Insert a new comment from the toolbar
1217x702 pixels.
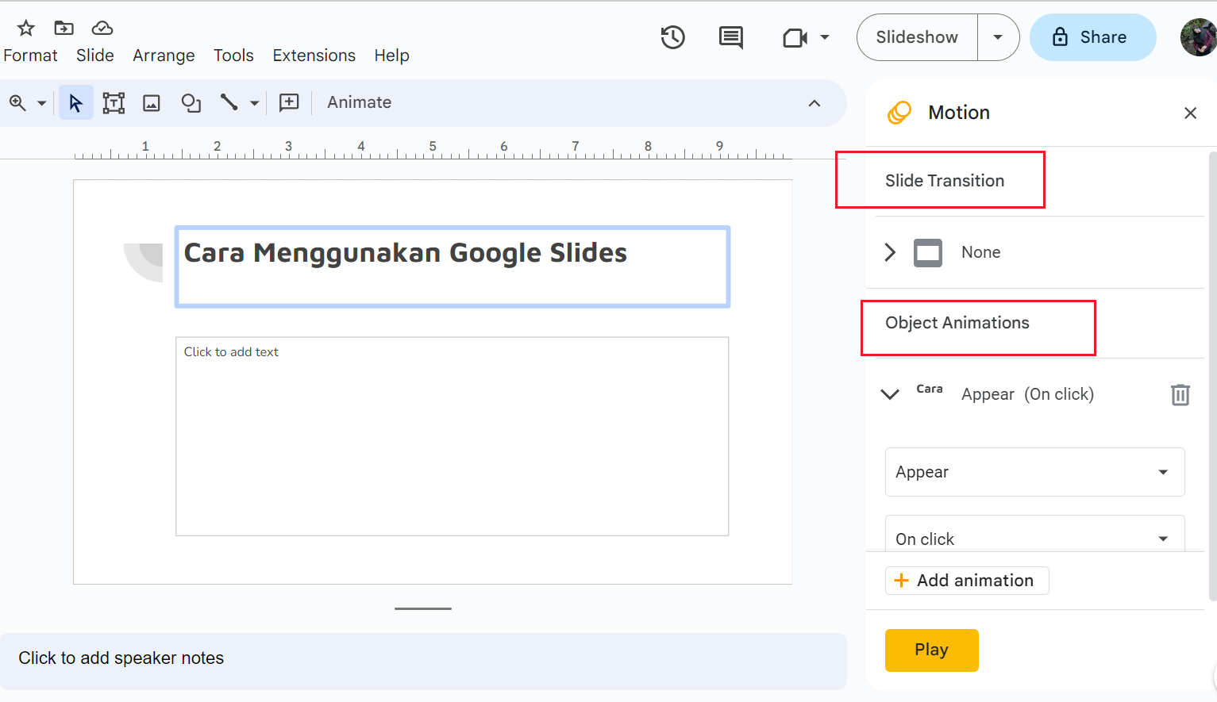click(289, 102)
